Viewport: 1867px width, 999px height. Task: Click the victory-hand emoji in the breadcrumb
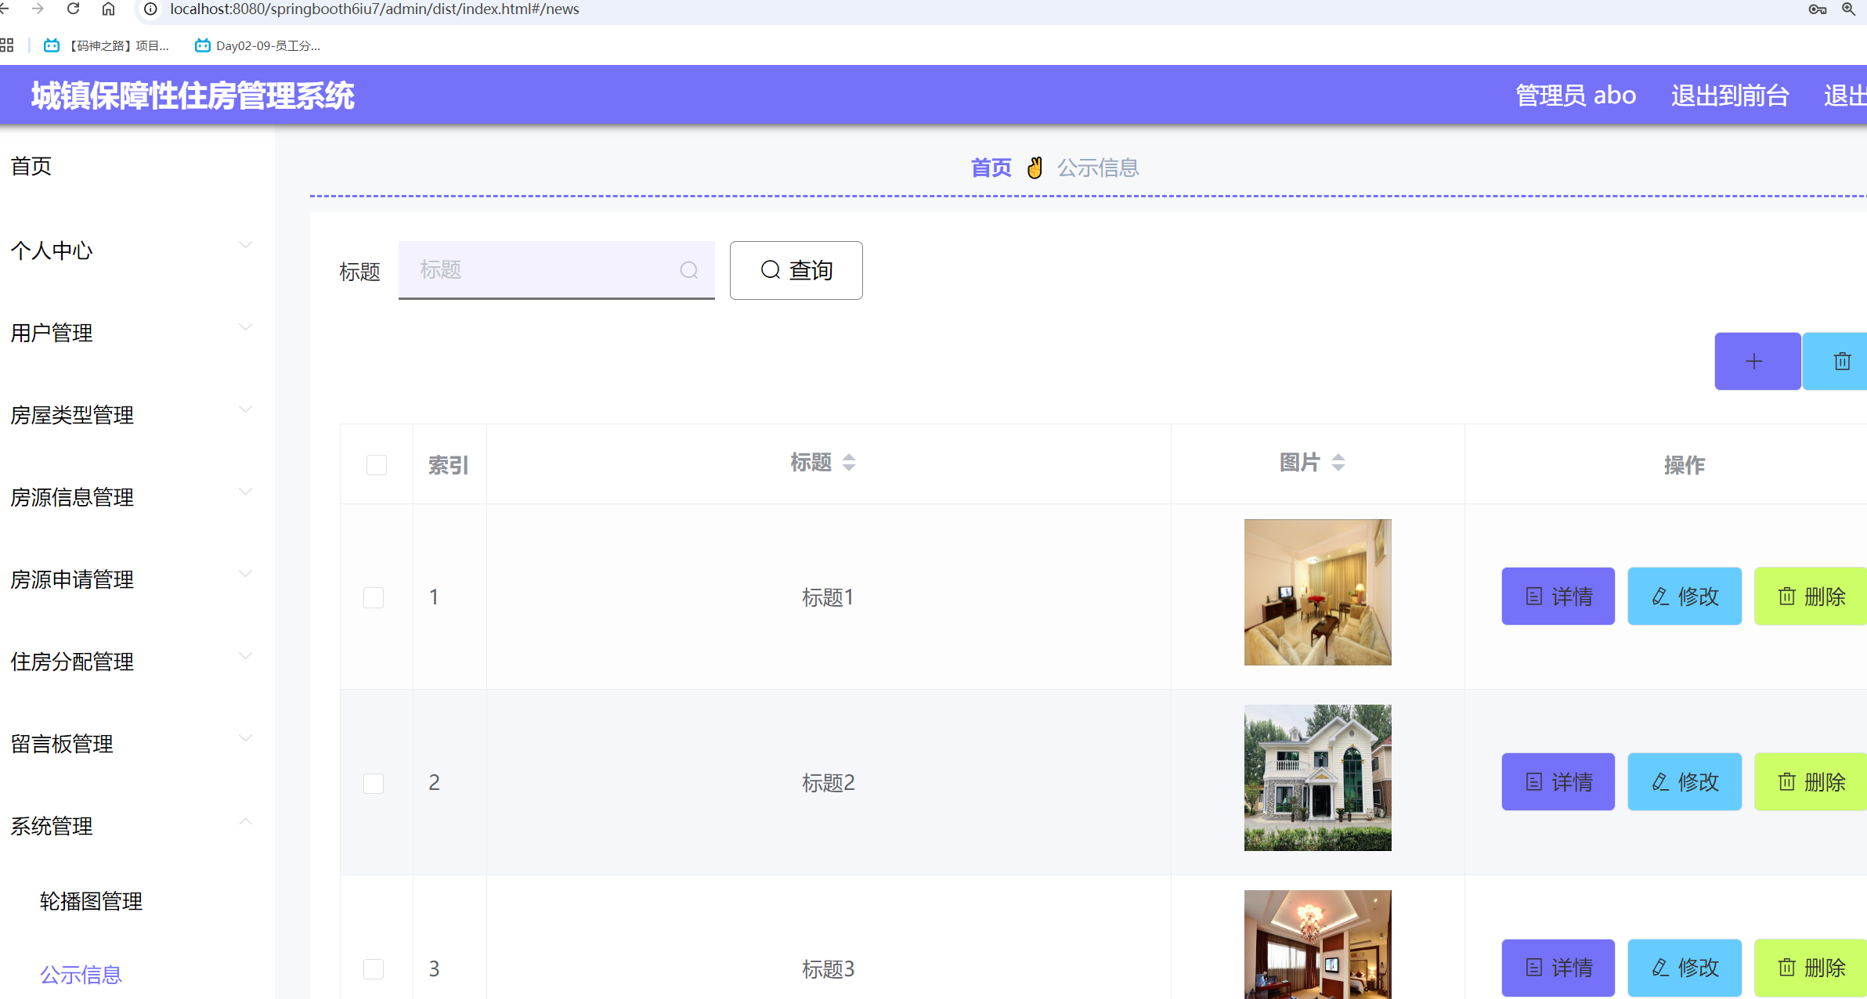[1035, 168]
